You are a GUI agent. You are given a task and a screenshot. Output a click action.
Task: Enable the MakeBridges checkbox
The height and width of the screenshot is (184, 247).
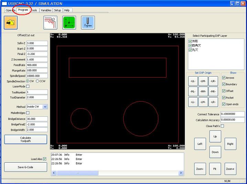[28, 113]
